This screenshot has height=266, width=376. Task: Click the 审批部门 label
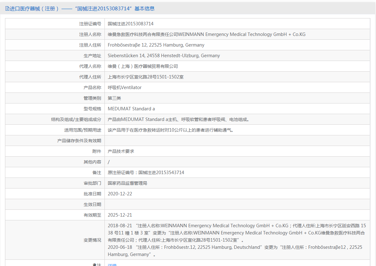coord(92,183)
